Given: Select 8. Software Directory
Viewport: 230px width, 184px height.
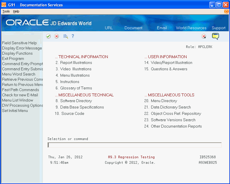Looking at the screenshot, I should pos(74,101).
